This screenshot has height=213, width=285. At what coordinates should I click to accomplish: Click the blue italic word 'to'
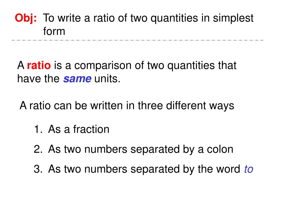pos(249,169)
